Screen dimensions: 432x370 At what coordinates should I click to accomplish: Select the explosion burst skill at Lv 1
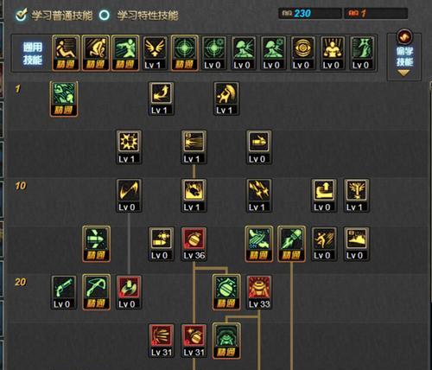pyautogui.click(x=129, y=147)
